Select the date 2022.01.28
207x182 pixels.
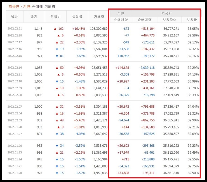(x=15, y=127)
